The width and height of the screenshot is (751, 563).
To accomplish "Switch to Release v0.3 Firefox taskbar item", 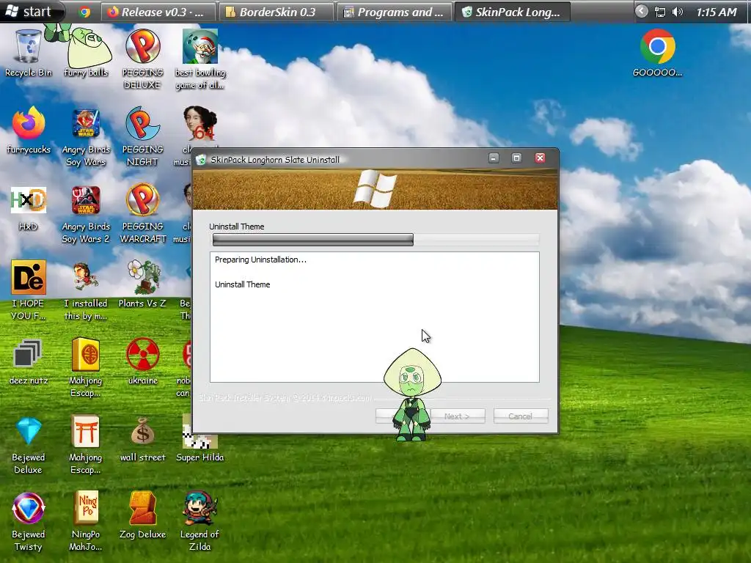I will pos(158,12).
